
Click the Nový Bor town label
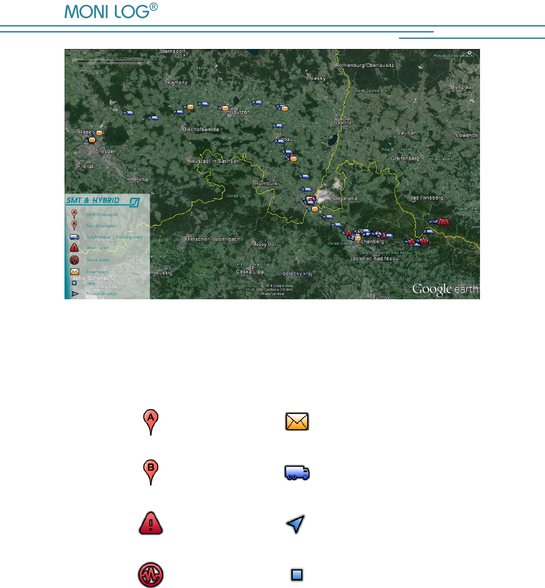(x=265, y=244)
